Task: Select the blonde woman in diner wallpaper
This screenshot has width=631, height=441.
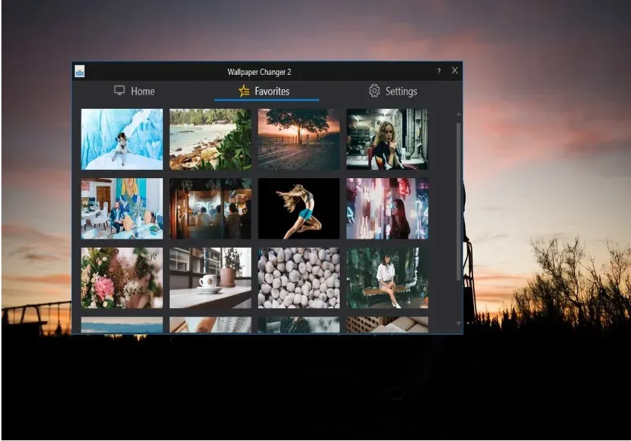Action: point(387,139)
